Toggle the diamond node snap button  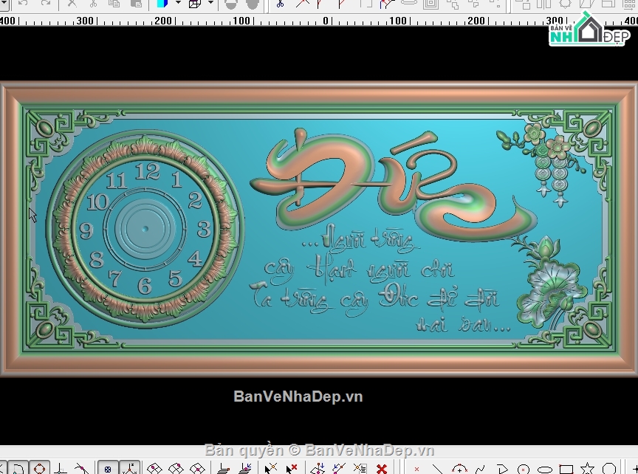[x=39, y=469]
